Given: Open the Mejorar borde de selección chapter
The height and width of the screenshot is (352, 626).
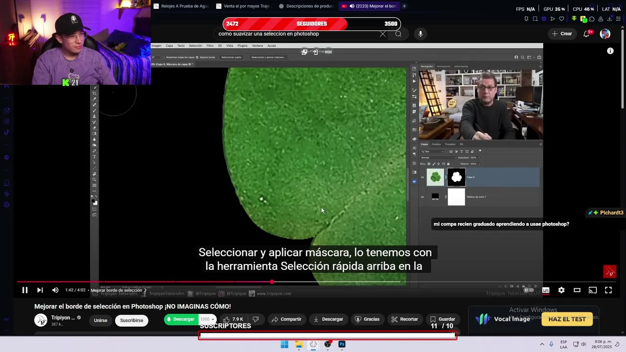Looking at the screenshot, I should tap(119, 290).
